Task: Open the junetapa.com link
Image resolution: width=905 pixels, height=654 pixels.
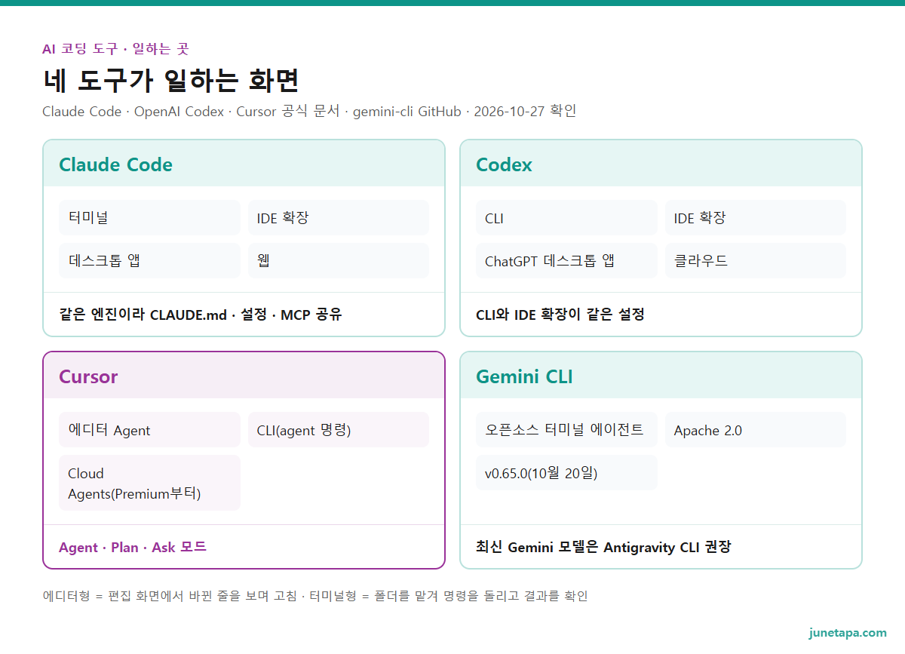Action: click(848, 632)
